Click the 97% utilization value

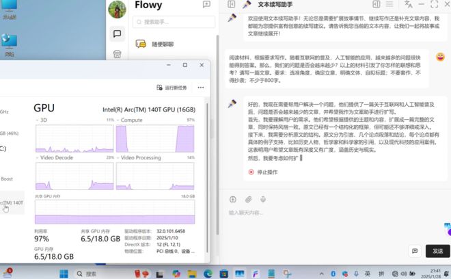pyautogui.click(x=42, y=239)
